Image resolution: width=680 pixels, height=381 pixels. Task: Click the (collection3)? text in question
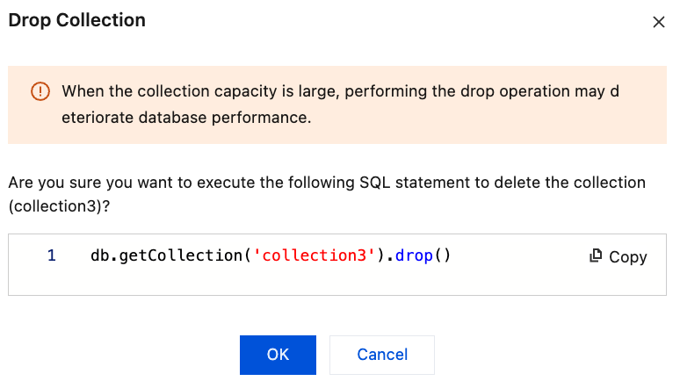59,206
